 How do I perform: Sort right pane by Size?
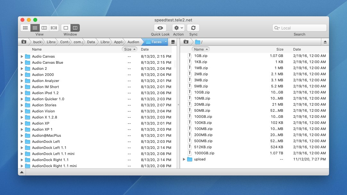point(280,49)
